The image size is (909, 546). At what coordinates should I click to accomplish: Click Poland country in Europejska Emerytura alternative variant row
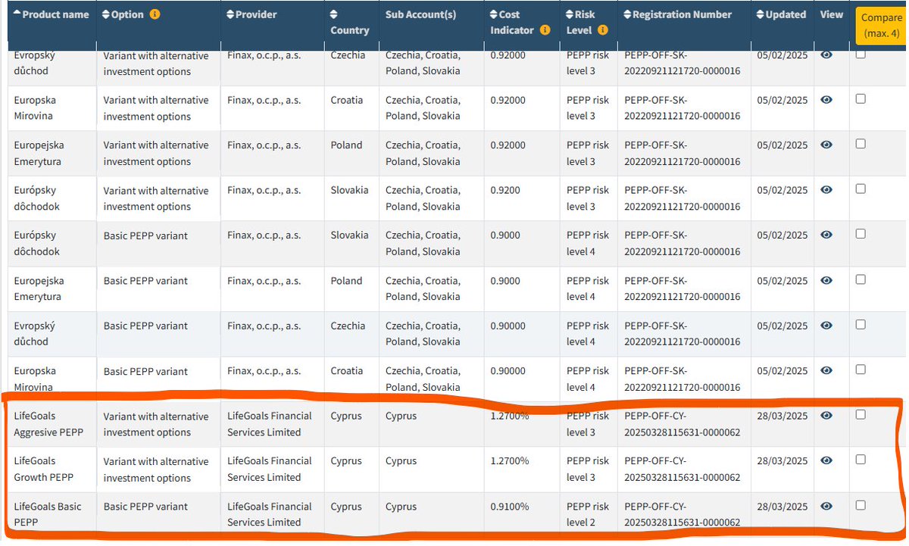(x=346, y=145)
